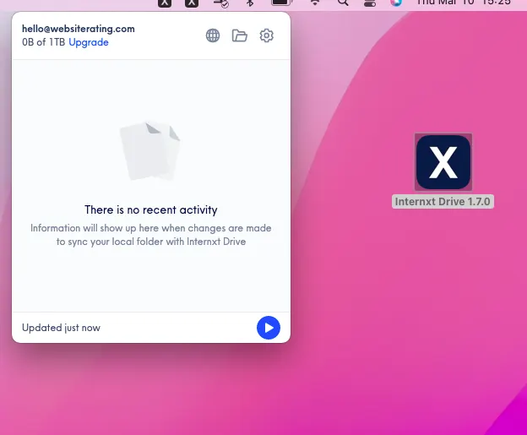Click the Internxt Drive 1.7.0 label

tap(443, 201)
